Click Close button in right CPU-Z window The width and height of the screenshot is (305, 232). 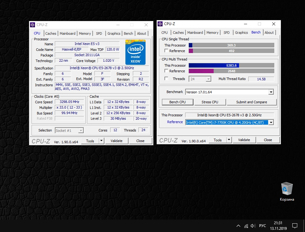pyautogui.click(x=268, y=140)
